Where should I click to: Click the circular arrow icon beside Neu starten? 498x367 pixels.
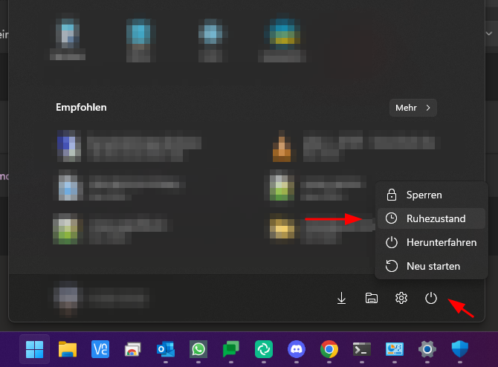(391, 266)
